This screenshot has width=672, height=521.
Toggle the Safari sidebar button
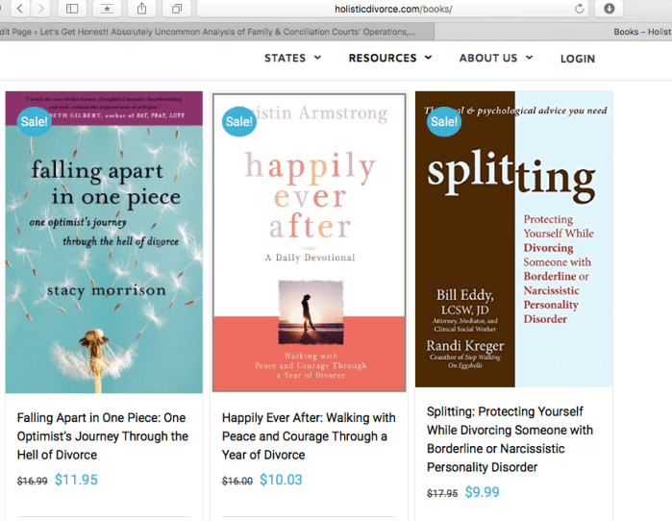pyautogui.click(x=72, y=9)
